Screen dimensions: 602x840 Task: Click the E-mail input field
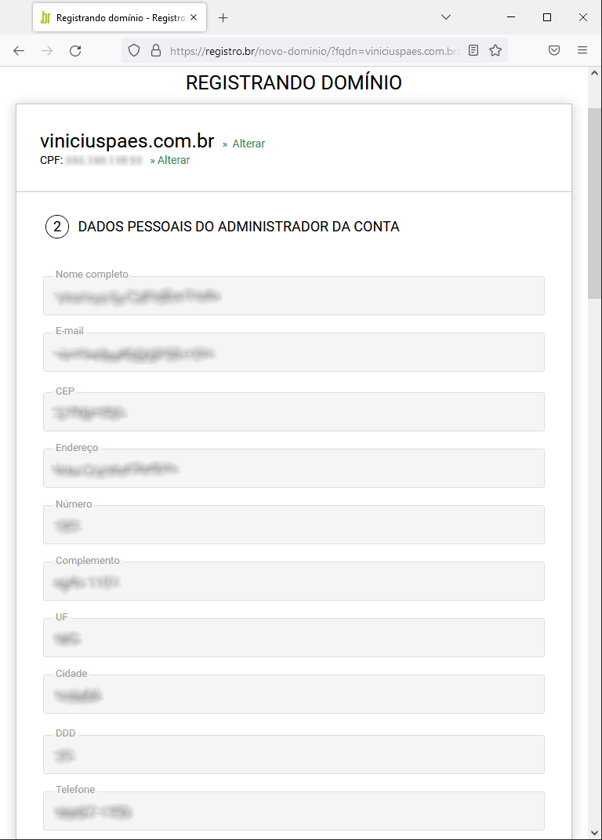[294, 352]
